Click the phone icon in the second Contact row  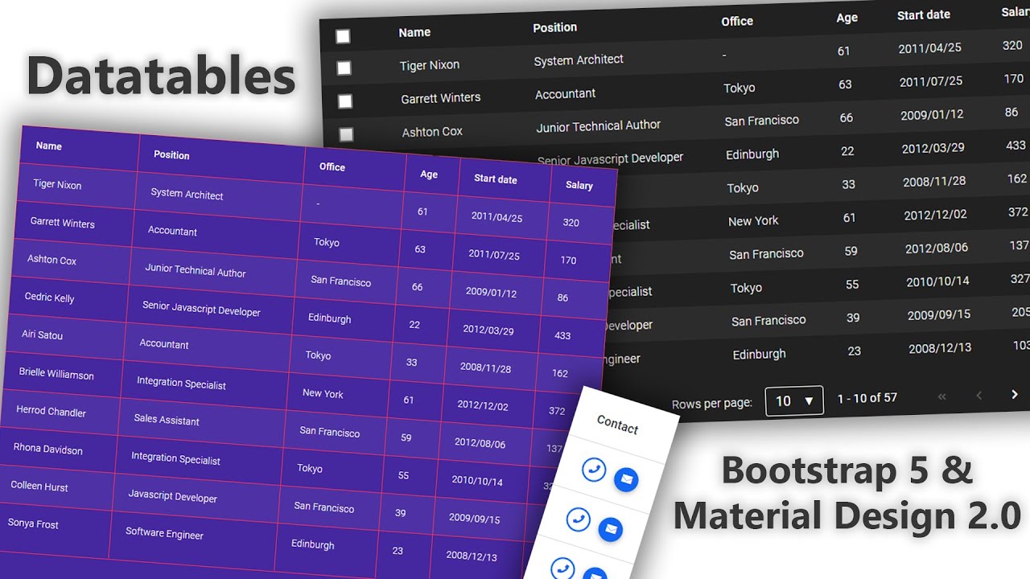point(578,519)
